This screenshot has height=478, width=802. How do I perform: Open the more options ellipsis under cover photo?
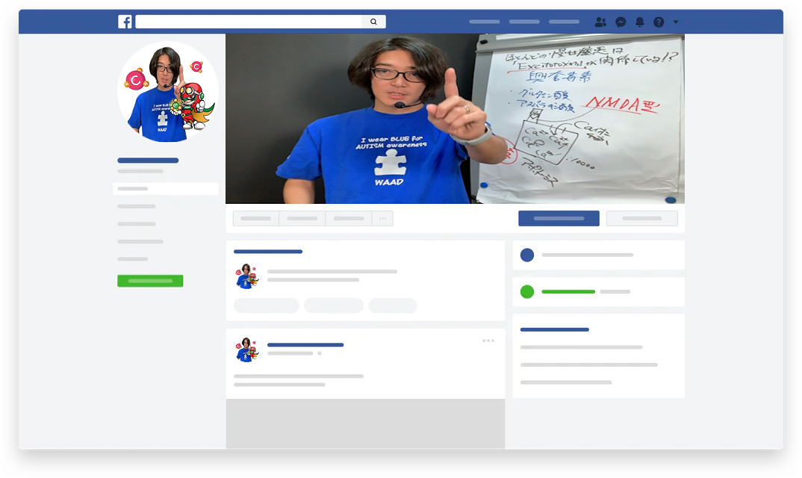tap(382, 219)
